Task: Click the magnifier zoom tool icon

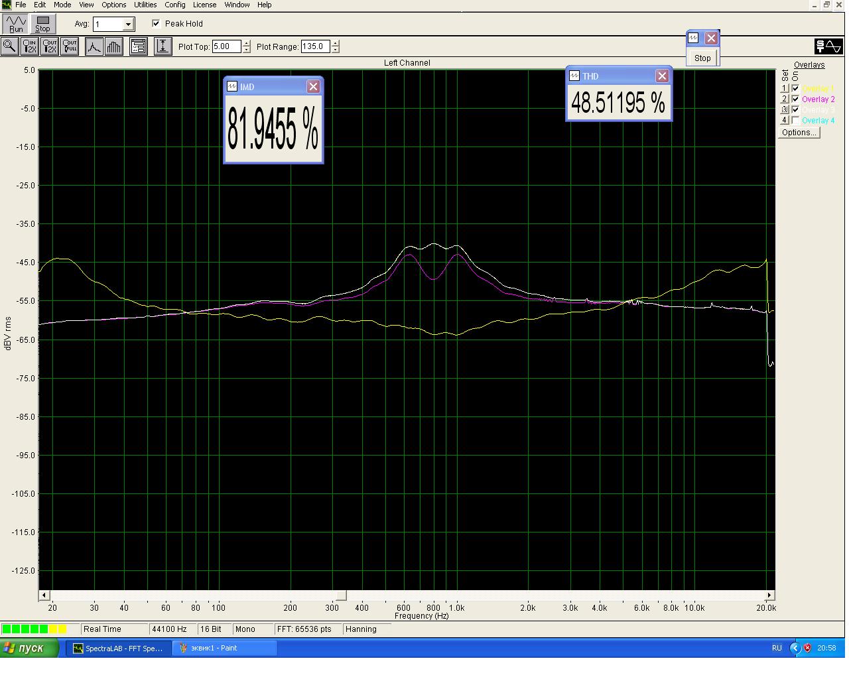Action: (x=10, y=46)
